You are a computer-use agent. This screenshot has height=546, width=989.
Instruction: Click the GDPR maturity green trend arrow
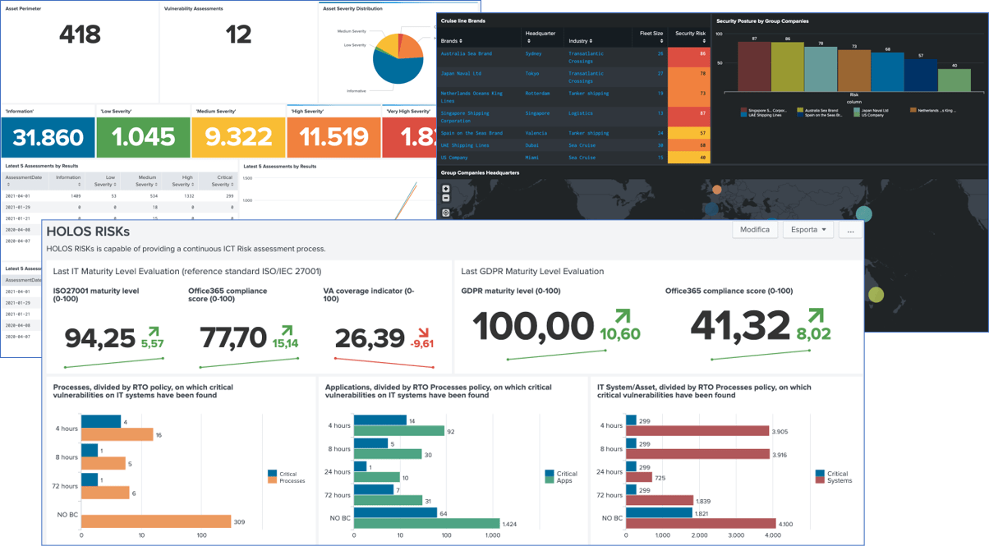pyautogui.click(x=620, y=318)
